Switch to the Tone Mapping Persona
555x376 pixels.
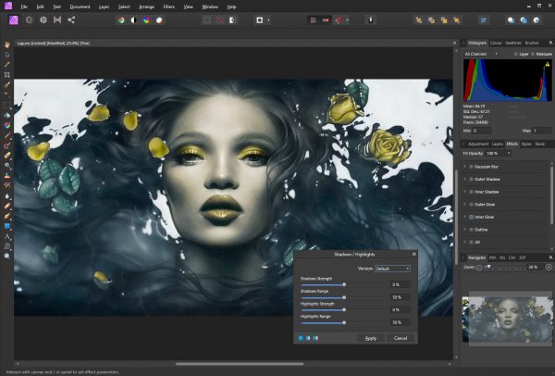57,19
